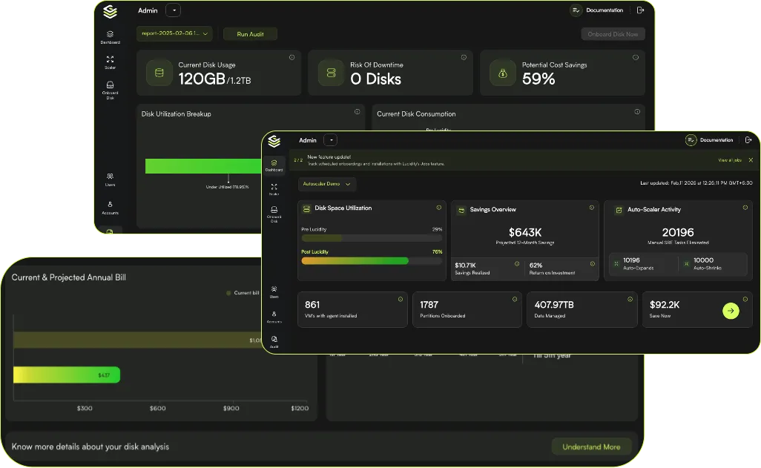Image resolution: width=761 pixels, height=468 pixels.
Task: Open Dashboard in front window sidebar
Action: click(274, 165)
